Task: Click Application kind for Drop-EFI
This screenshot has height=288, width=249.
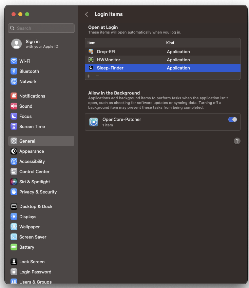Action: [178, 52]
